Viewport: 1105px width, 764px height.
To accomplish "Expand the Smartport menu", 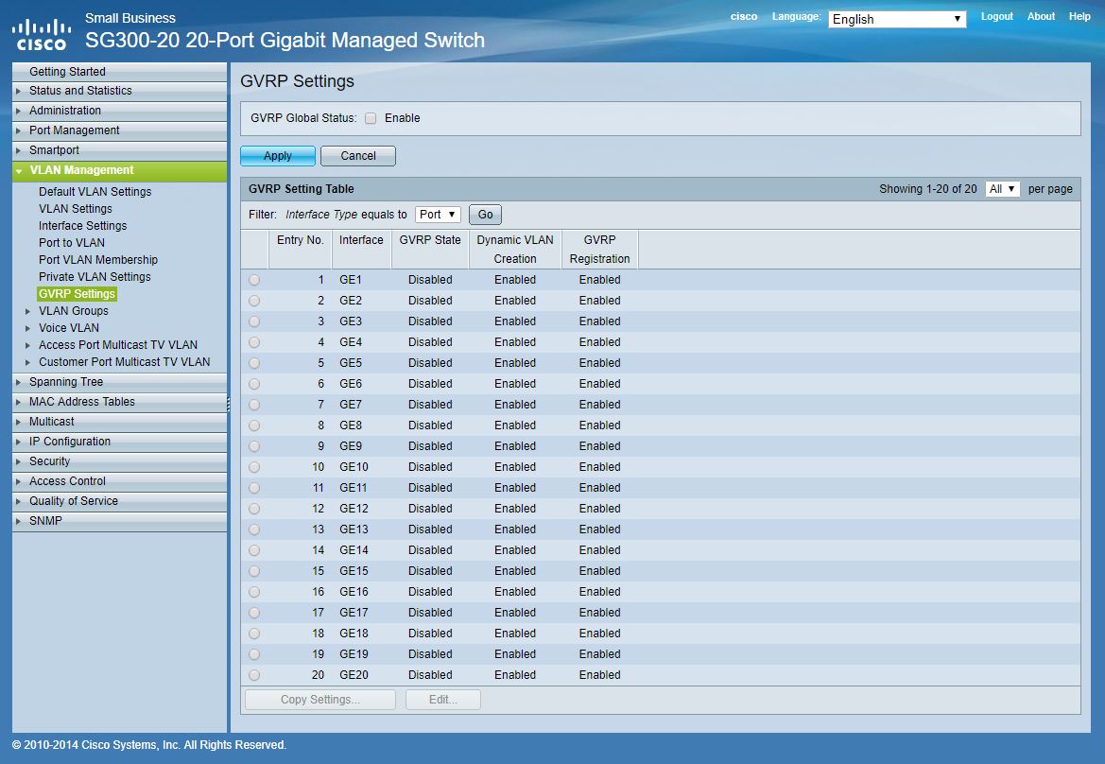I will click(120, 150).
